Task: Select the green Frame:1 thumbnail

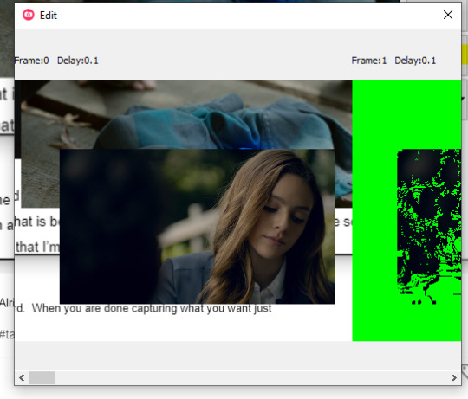Action: point(406,210)
